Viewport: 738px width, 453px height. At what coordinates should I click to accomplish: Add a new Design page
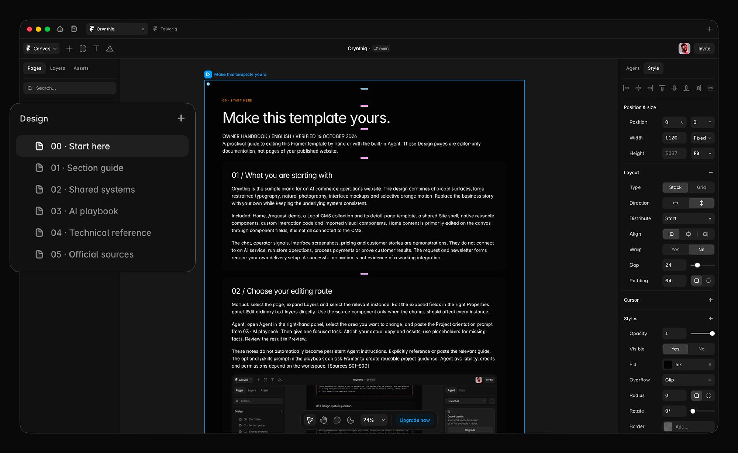point(181,118)
